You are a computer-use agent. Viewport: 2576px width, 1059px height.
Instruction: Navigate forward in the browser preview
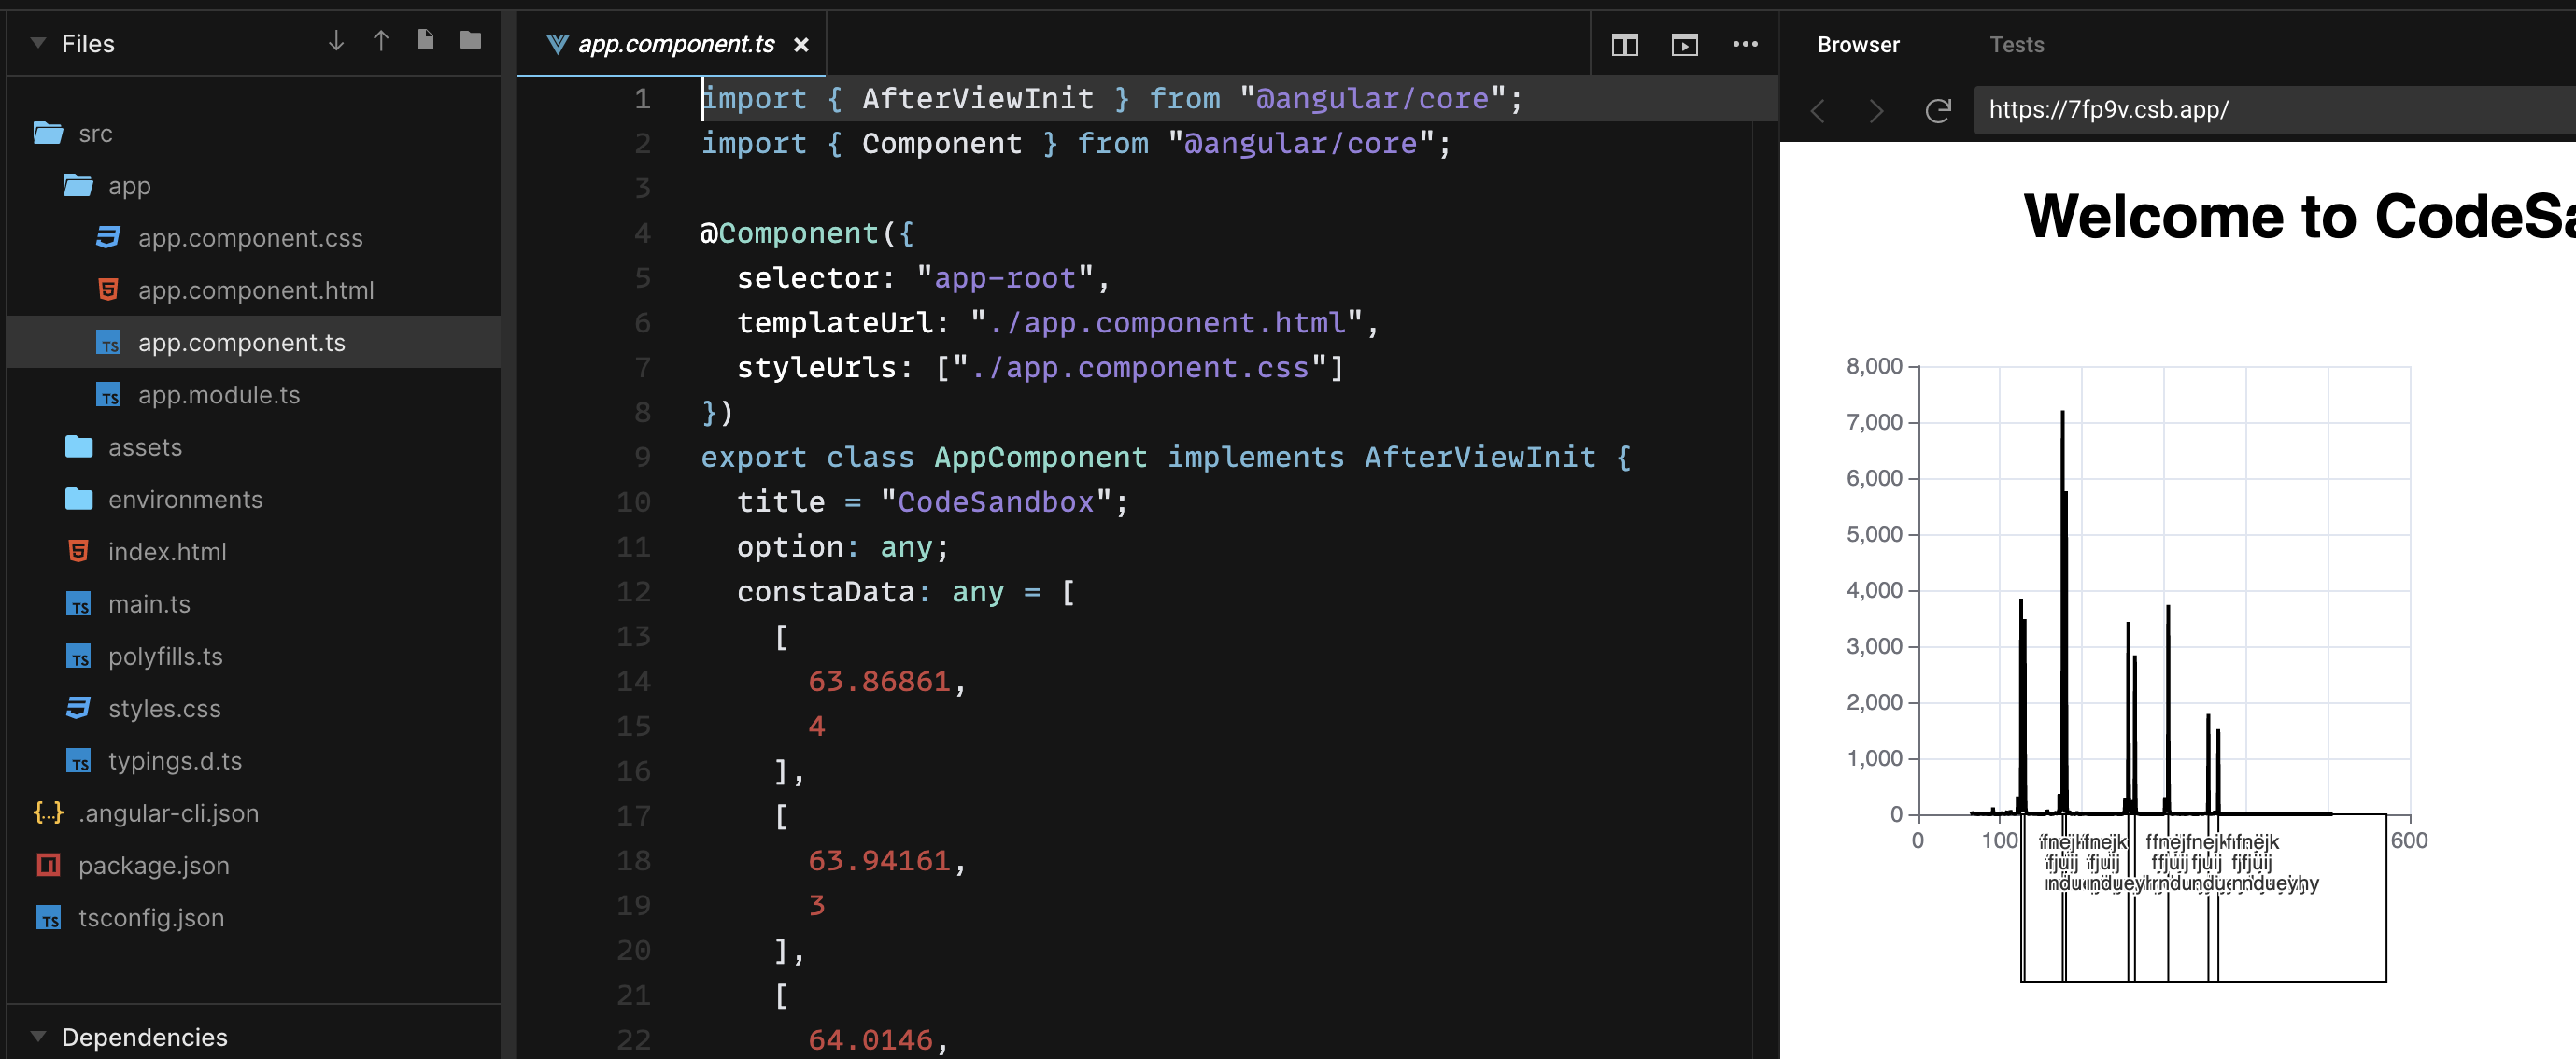click(x=1876, y=112)
